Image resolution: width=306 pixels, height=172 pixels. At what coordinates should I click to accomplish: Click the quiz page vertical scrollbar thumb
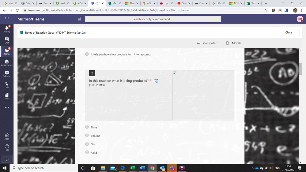click(300, 69)
